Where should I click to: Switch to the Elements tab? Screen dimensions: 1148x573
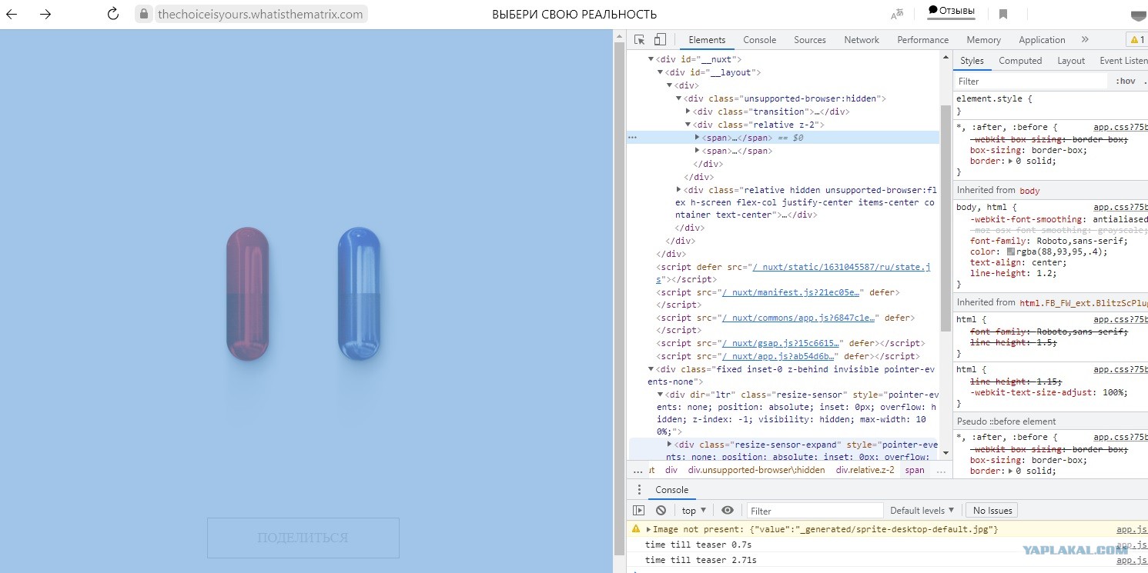click(x=707, y=40)
